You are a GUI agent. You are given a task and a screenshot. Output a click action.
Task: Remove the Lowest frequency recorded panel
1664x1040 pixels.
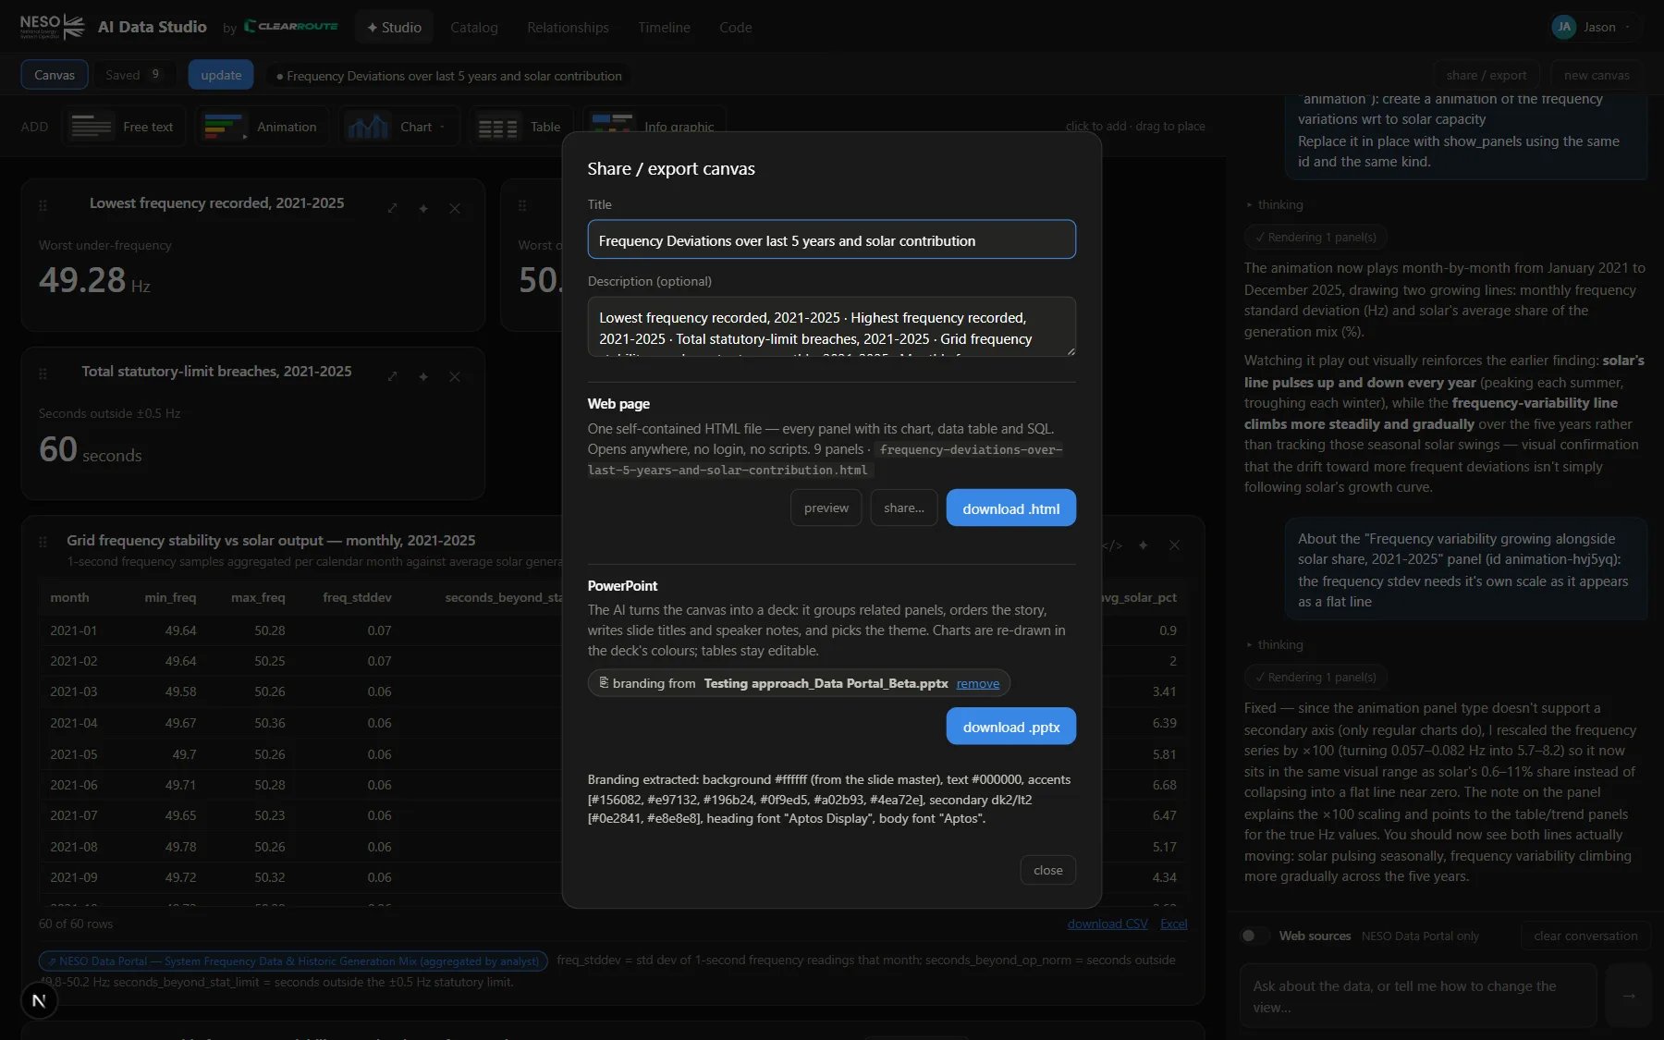click(455, 208)
